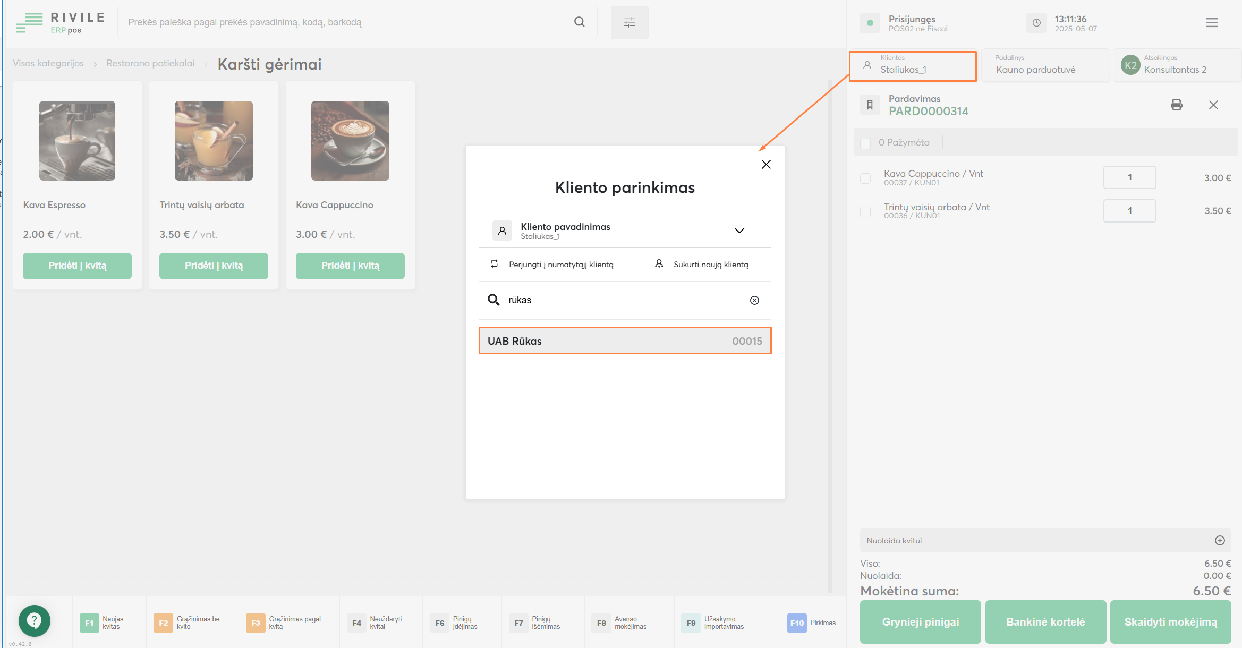Open the Klientas Staliukas_1 selector
The image size is (1242, 648).
913,66
